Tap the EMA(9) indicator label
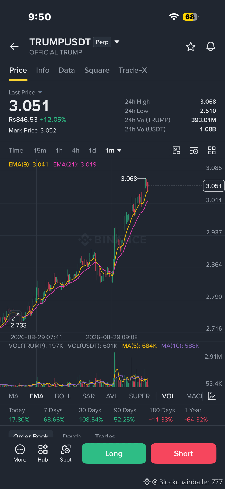The width and height of the screenshot is (225, 489). (x=29, y=164)
